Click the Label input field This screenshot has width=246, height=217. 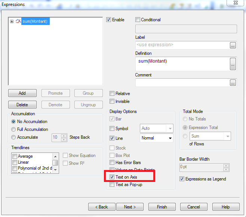(182, 45)
